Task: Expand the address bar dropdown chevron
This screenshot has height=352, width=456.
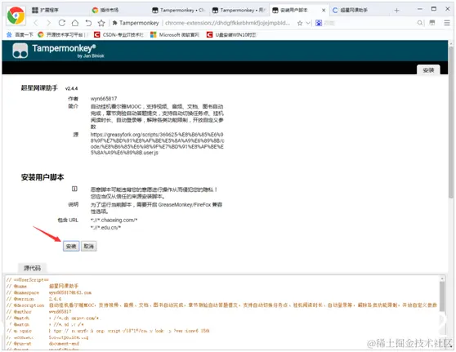Action: click(308, 23)
